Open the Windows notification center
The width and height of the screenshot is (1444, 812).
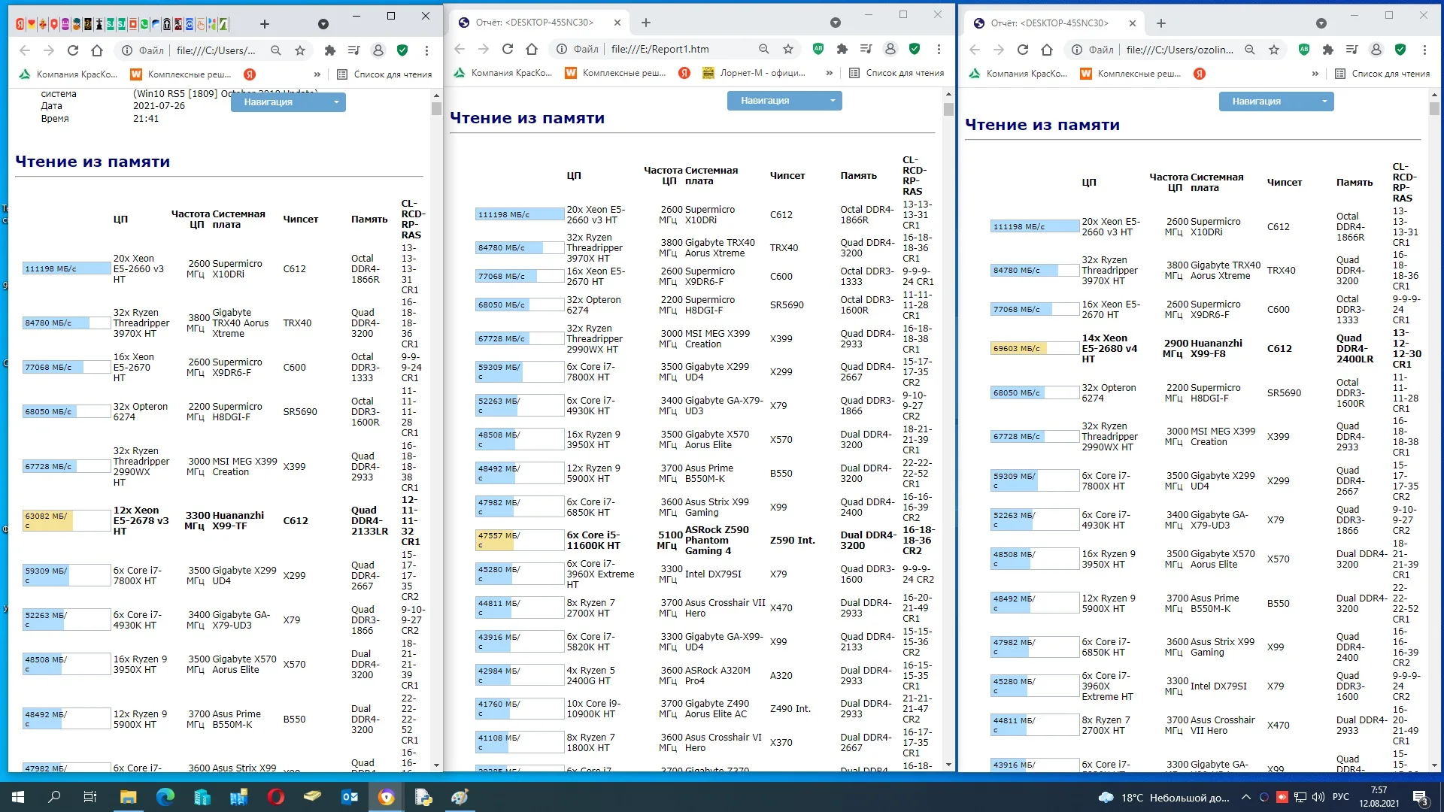tap(1420, 797)
